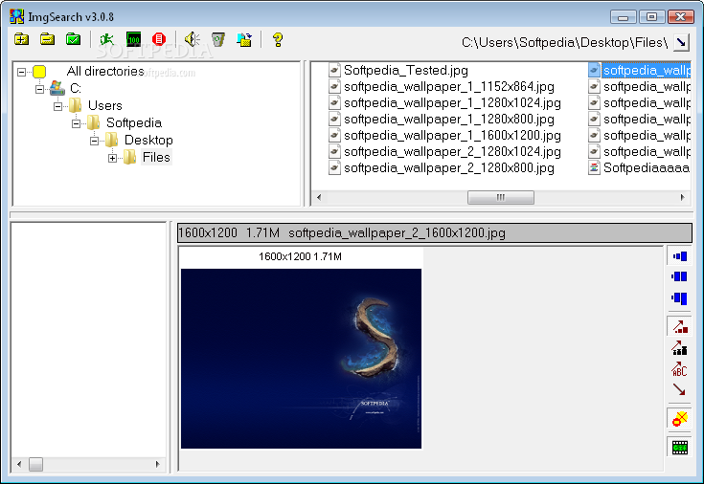This screenshot has width=704, height=484.
Task: Collapse the C: drive node
Action: 39,89
